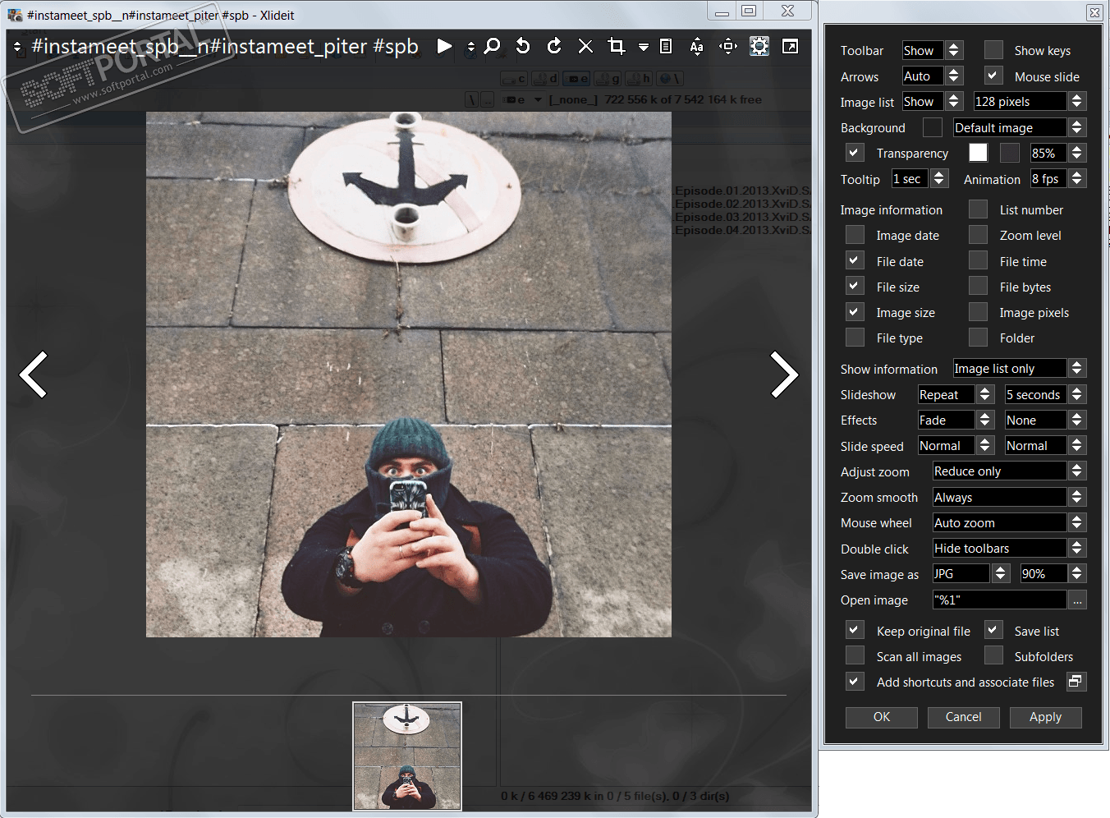Click the X delete icon in toolbar

[x=585, y=46]
